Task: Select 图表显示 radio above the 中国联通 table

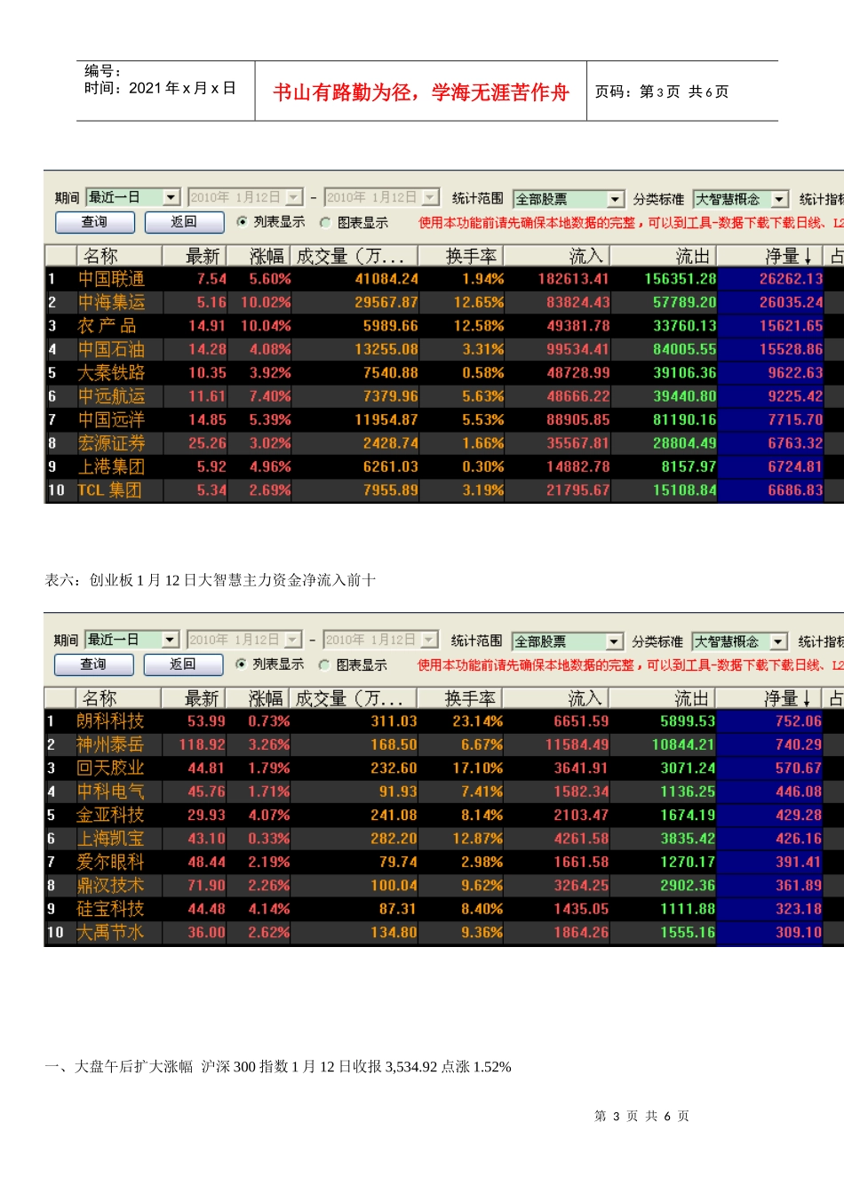Action: point(325,223)
